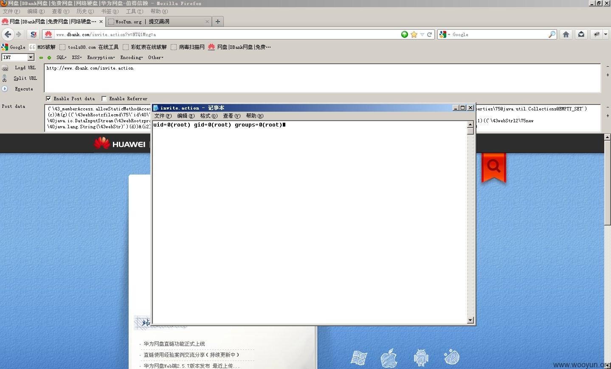This screenshot has width=611, height=369.
Task: Expand the XSS dropdown menu
Action: coord(77,57)
